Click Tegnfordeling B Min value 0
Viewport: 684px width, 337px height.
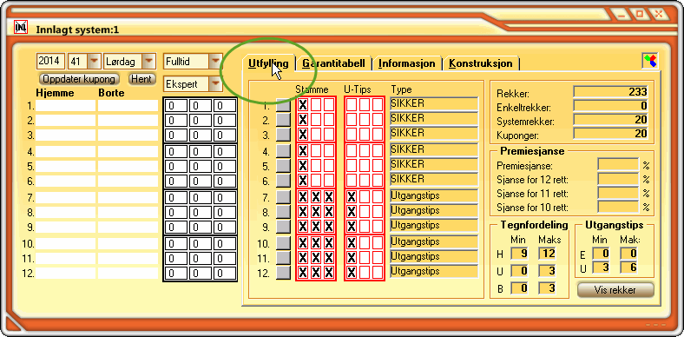(x=520, y=288)
